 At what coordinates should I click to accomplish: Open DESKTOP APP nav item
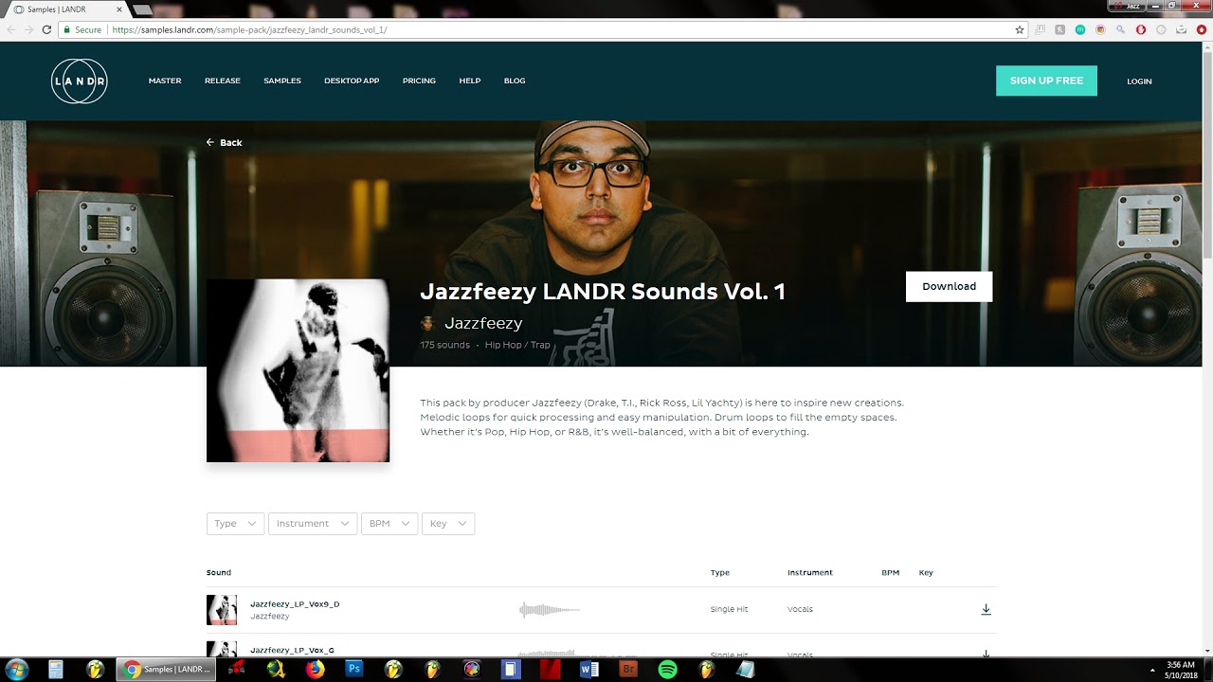[x=352, y=81]
